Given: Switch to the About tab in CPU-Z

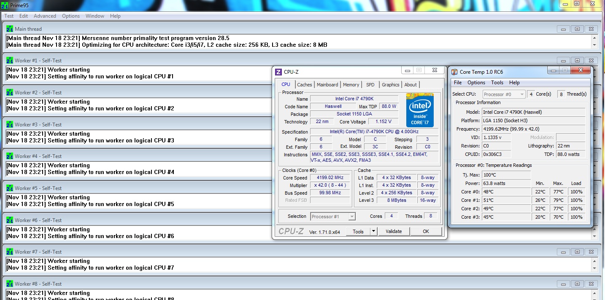Looking at the screenshot, I should pos(411,85).
